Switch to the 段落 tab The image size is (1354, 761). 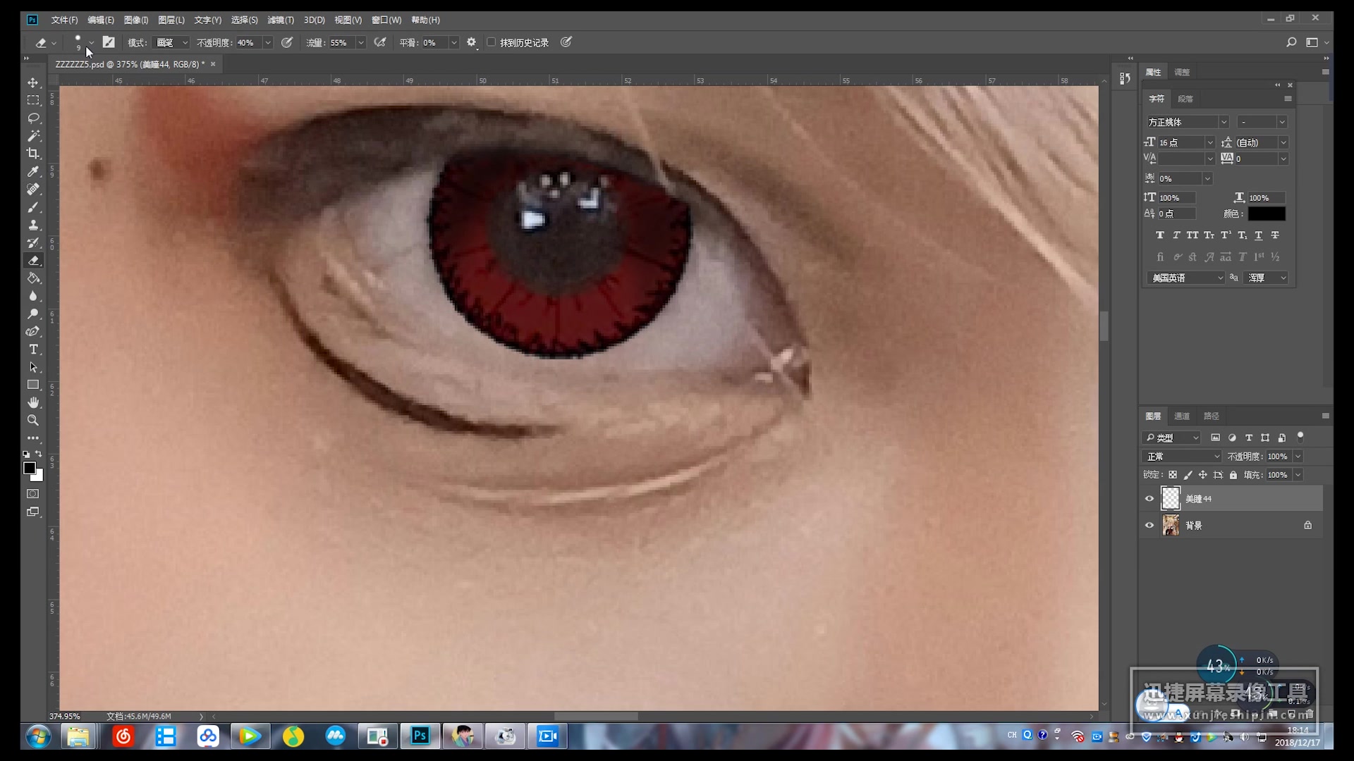point(1185,99)
